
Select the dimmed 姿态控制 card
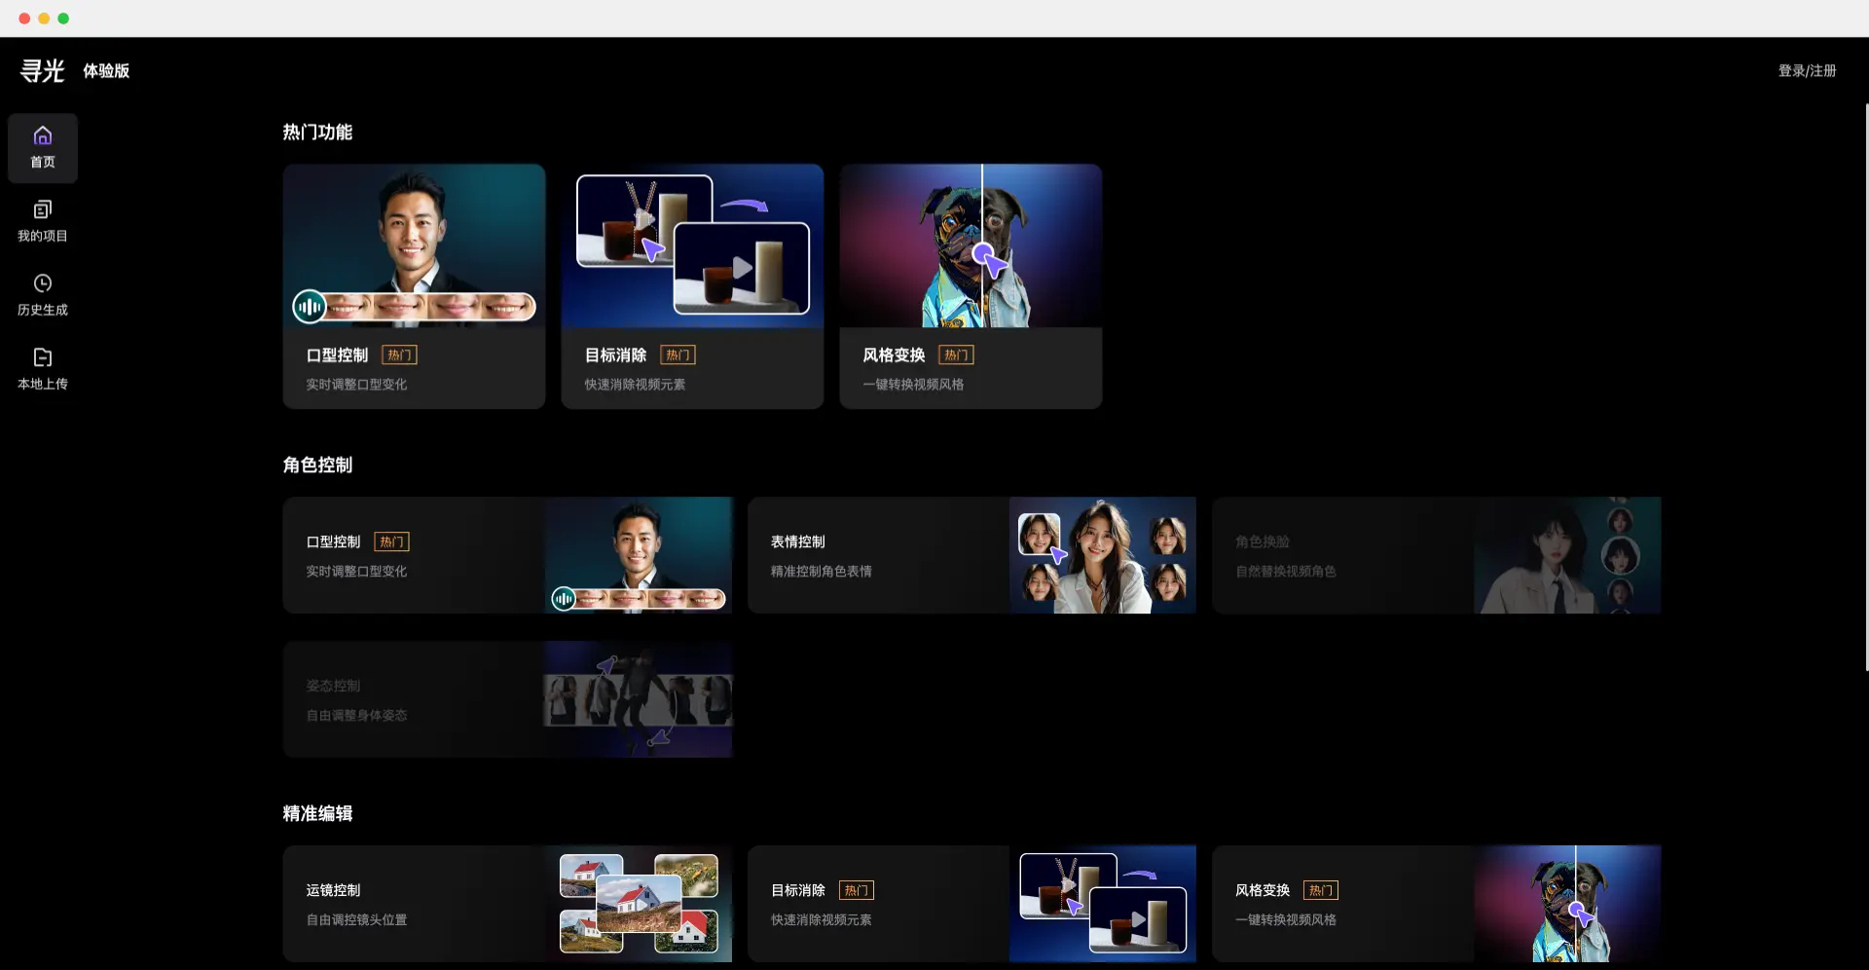coord(507,699)
